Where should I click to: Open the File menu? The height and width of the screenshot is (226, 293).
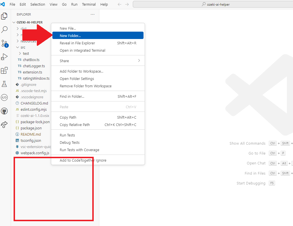tap(12, 4)
